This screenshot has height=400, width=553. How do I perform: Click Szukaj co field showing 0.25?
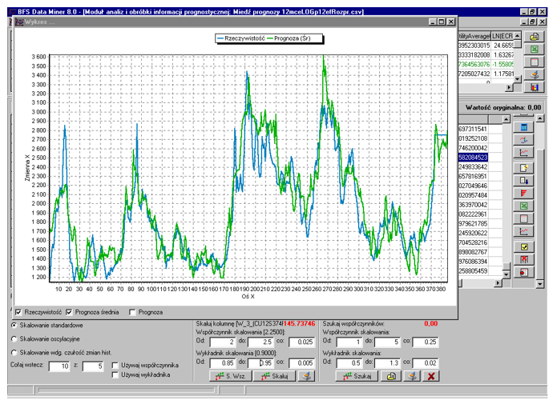click(x=426, y=342)
